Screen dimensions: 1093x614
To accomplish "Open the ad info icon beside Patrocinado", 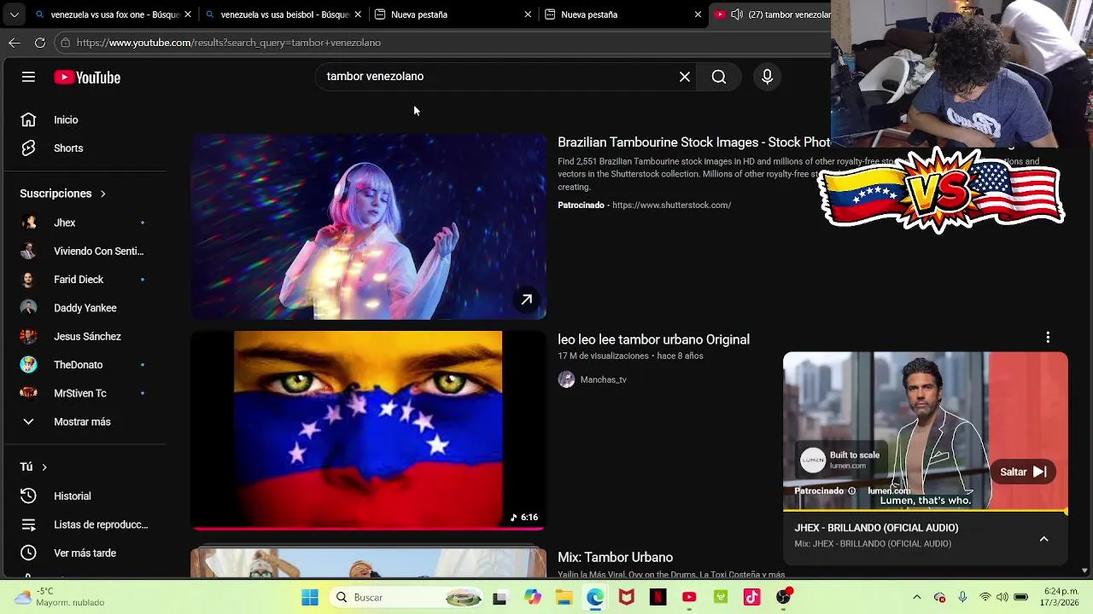I will (851, 491).
